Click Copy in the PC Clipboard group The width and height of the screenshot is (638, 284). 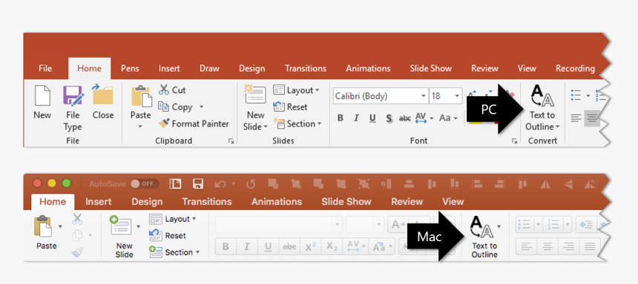pos(176,106)
